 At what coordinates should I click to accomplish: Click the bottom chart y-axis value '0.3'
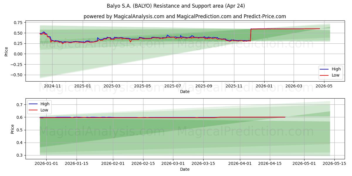[20, 155]
